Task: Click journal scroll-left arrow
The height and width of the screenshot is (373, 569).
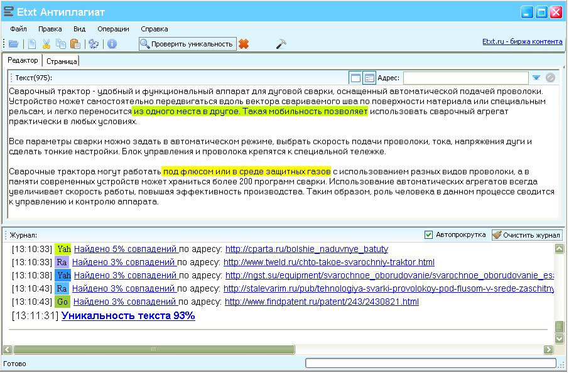Action: click(8, 350)
